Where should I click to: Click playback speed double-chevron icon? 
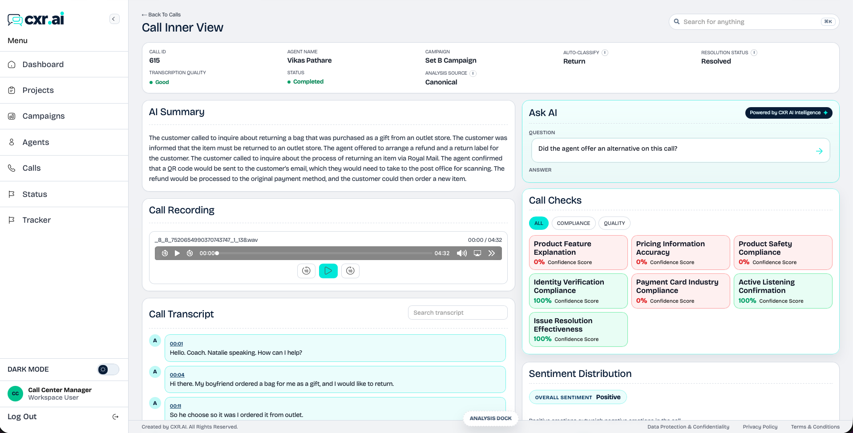492,253
